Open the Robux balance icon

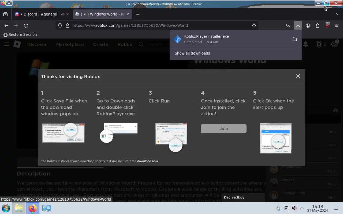(x=319, y=44)
